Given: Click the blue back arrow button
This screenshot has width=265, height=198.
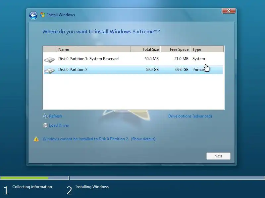Looking at the screenshot, I should pos(33,16).
